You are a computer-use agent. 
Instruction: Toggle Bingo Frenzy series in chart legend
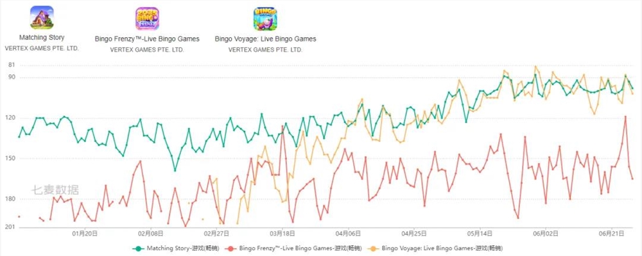coord(294,248)
